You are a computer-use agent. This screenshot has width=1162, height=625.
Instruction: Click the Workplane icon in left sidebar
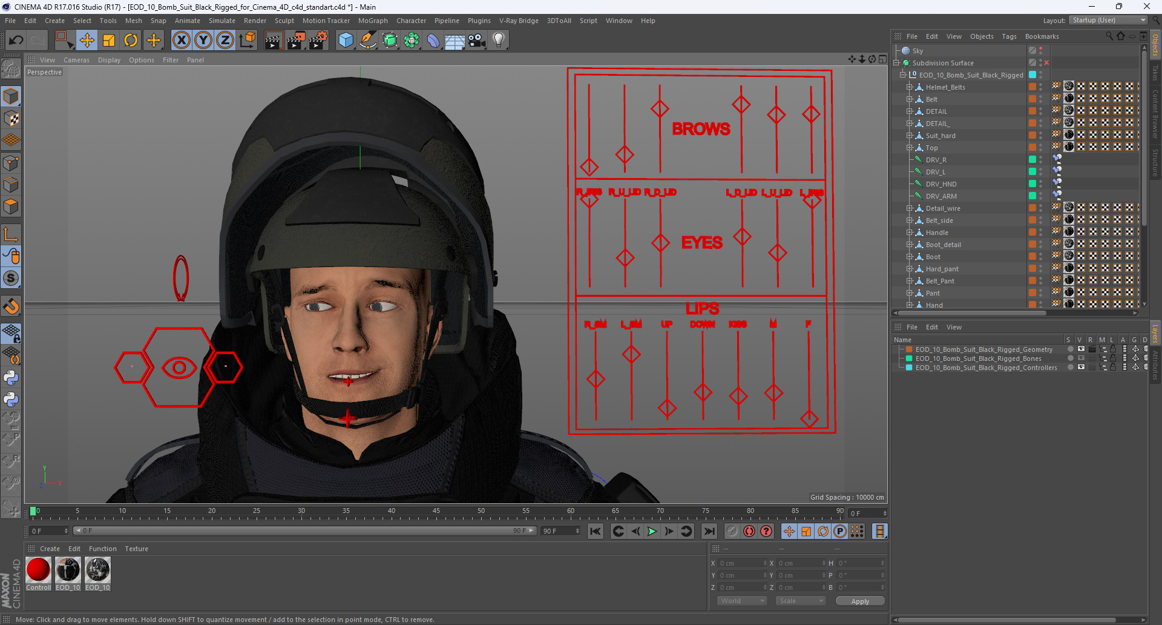11,141
